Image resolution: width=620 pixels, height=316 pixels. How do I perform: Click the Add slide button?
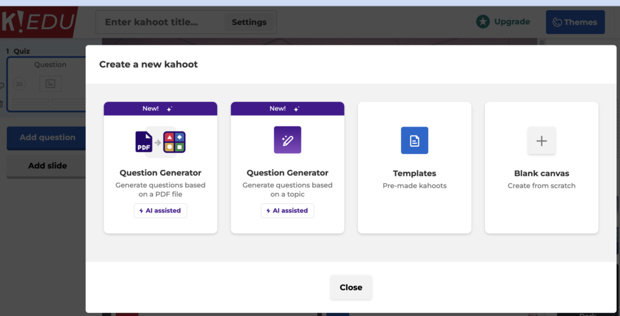47,166
